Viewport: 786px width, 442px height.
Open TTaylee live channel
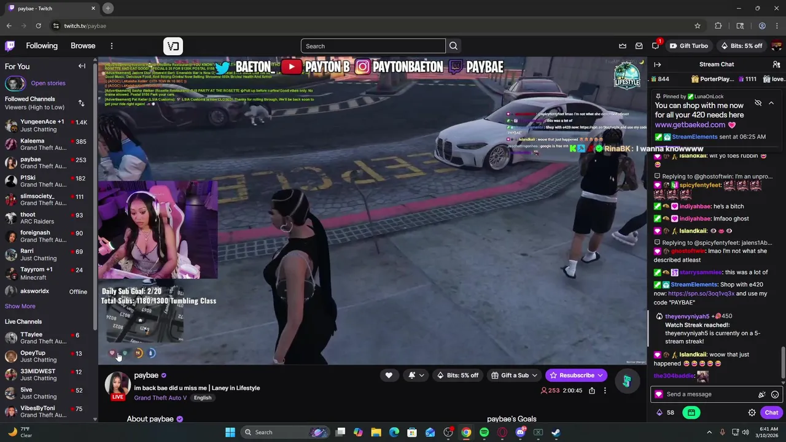click(x=47, y=338)
